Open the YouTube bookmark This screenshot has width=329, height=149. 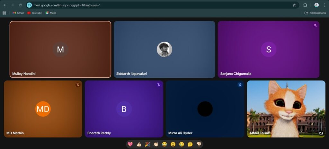[x=34, y=13]
